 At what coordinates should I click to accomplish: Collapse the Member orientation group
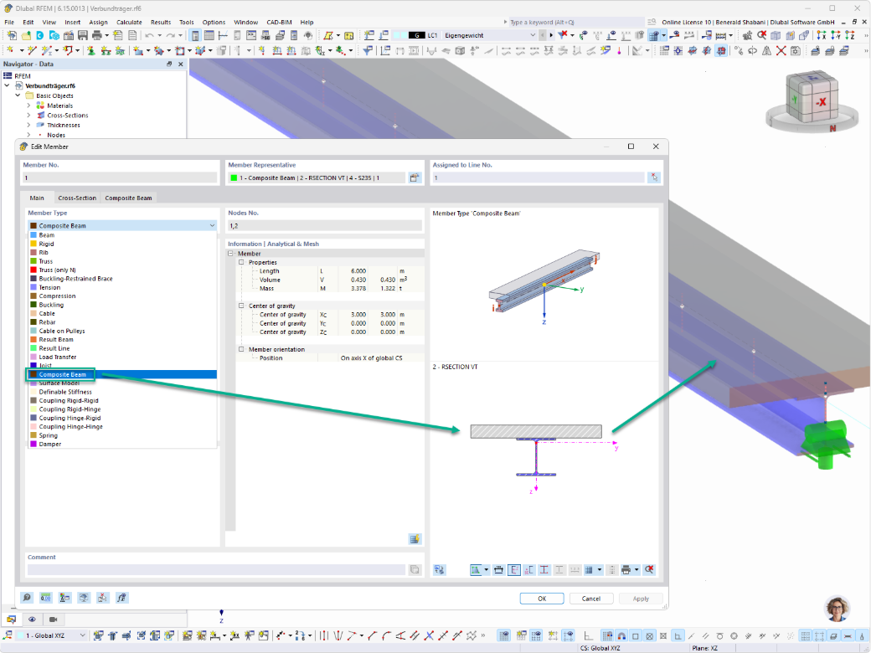click(241, 349)
